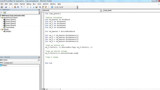Reset execution with the stop icon

point(33,7)
